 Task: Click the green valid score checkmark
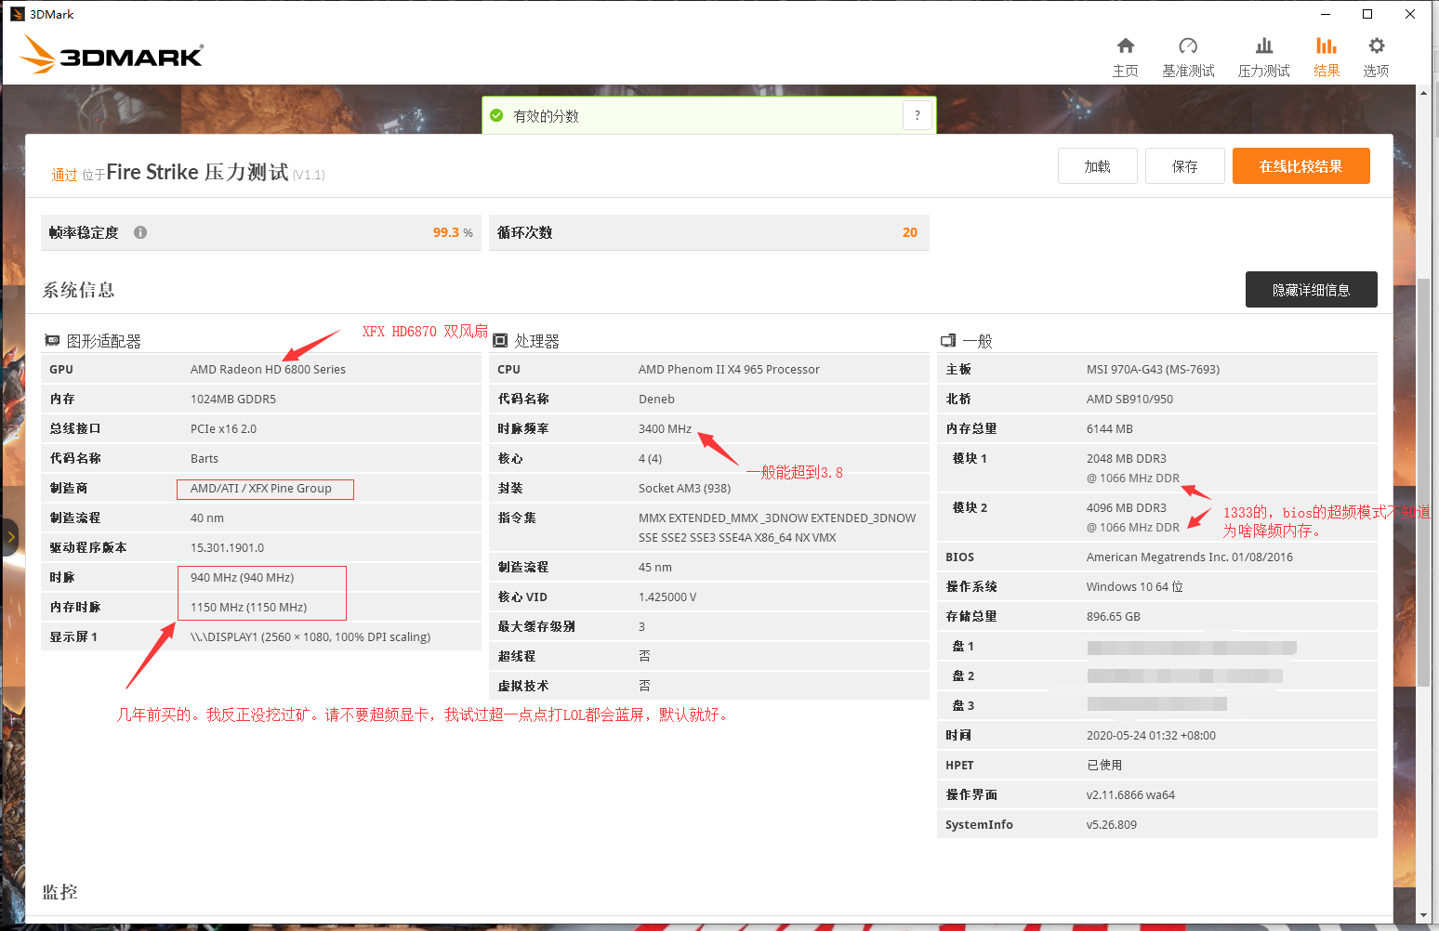pyautogui.click(x=496, y=116)
